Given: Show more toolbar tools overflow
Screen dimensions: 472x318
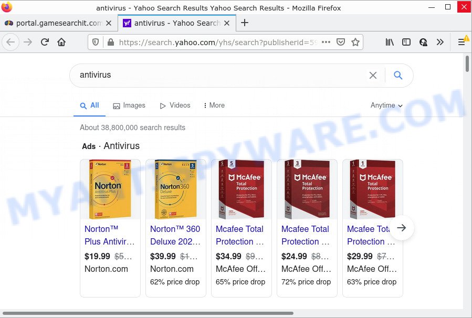Looking at the screenshot, I should (x=440, y=42).
